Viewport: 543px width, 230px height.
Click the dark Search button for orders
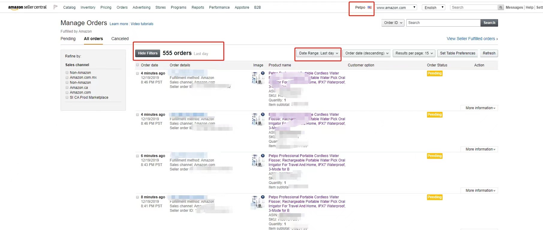pyautogui.click(x=489, y=23)
